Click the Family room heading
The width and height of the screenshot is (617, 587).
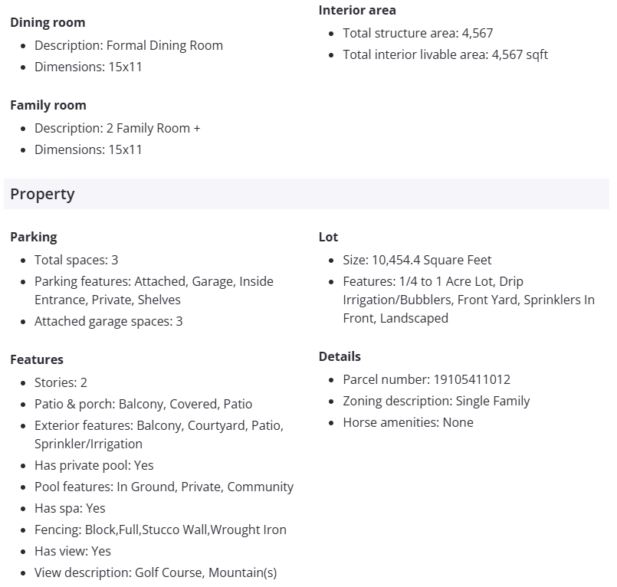coord(48,105)
